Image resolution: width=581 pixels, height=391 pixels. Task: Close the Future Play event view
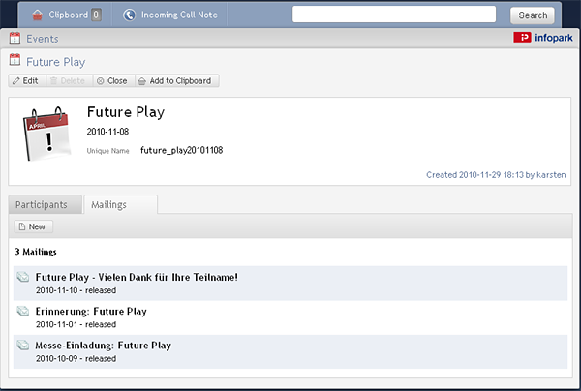click(x=112, y=80)
